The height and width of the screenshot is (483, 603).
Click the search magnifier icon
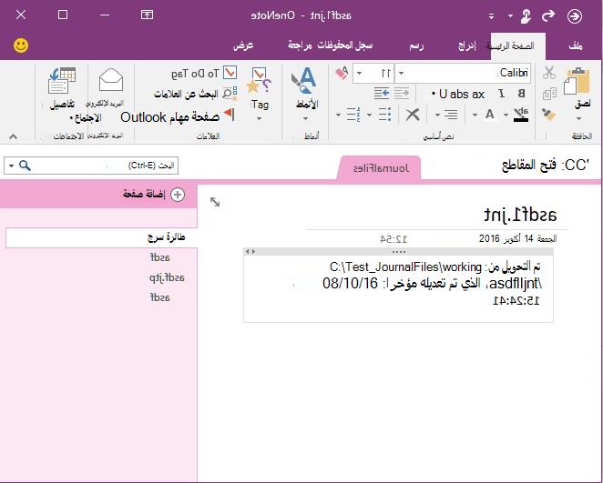(25, 166)
